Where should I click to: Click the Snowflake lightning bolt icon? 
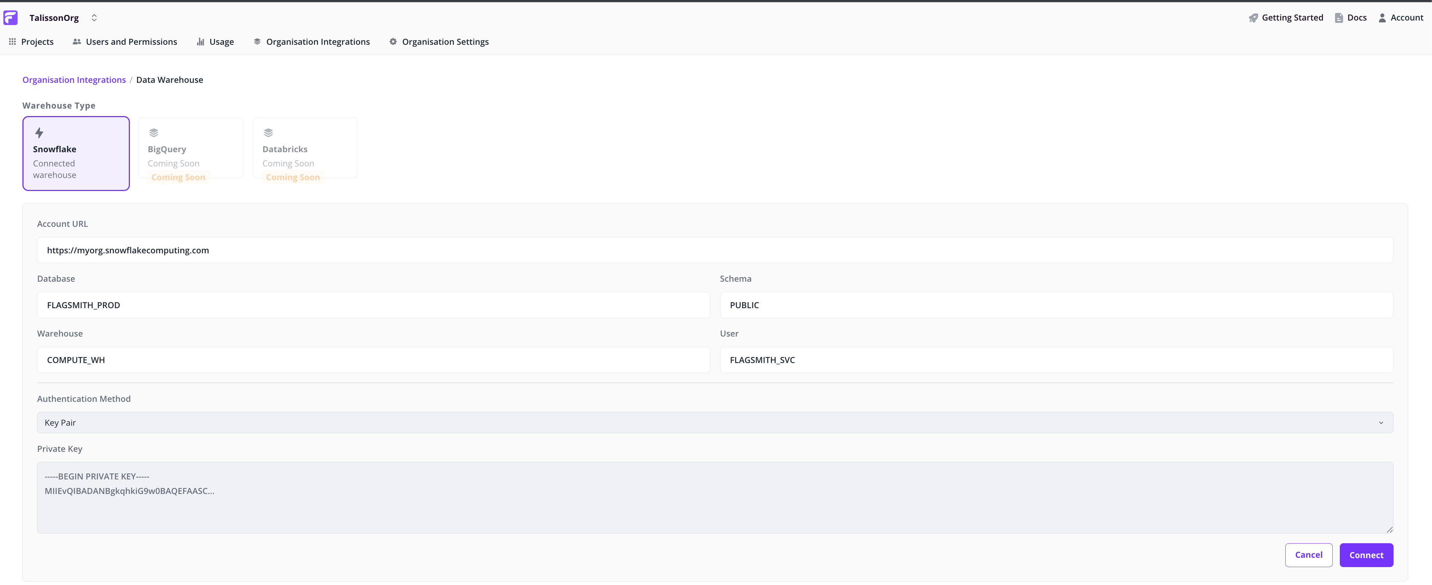click(x=39, y=133)
